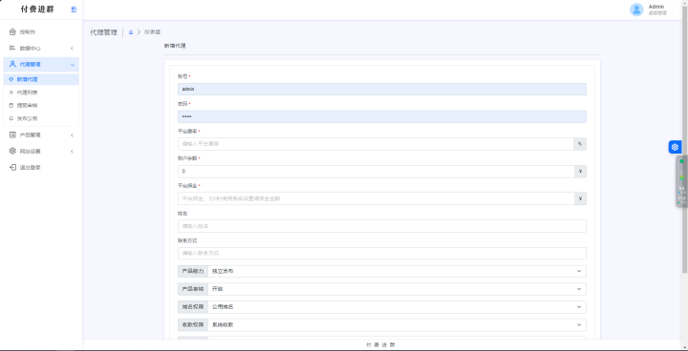Click the list icon next to 代理列表

11,93
